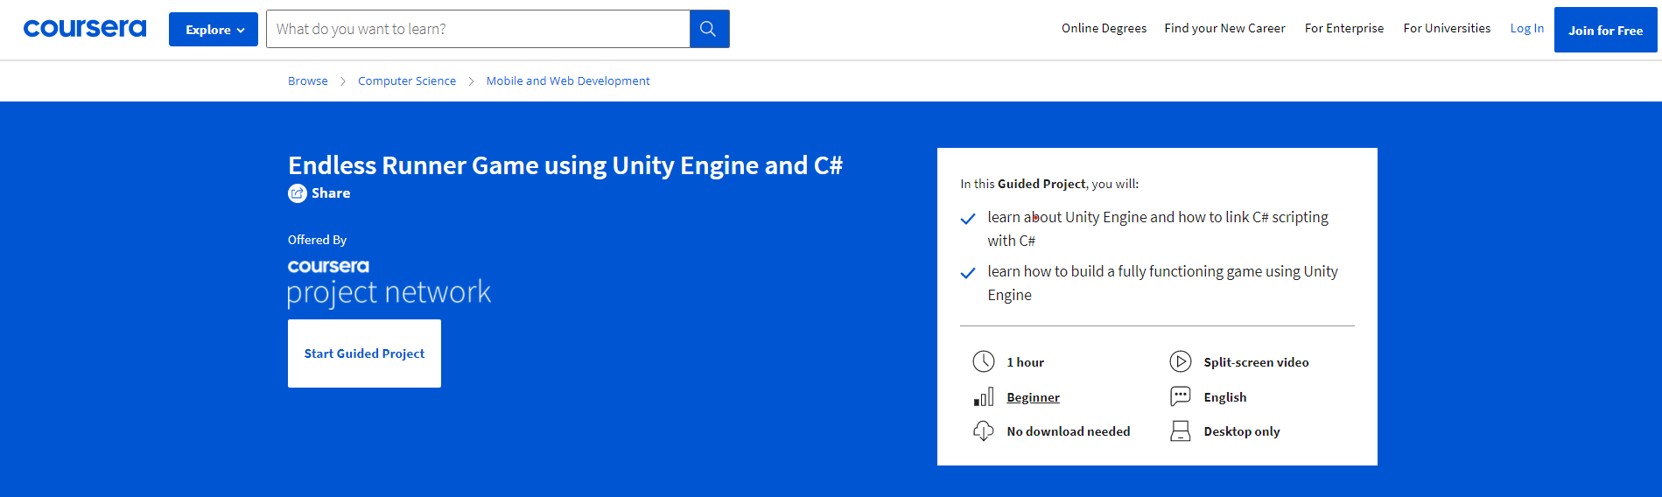Click 'In this Guided Project, you will:' text
This screenshot has width=1662, height=497.
[x=1049, y=184]
